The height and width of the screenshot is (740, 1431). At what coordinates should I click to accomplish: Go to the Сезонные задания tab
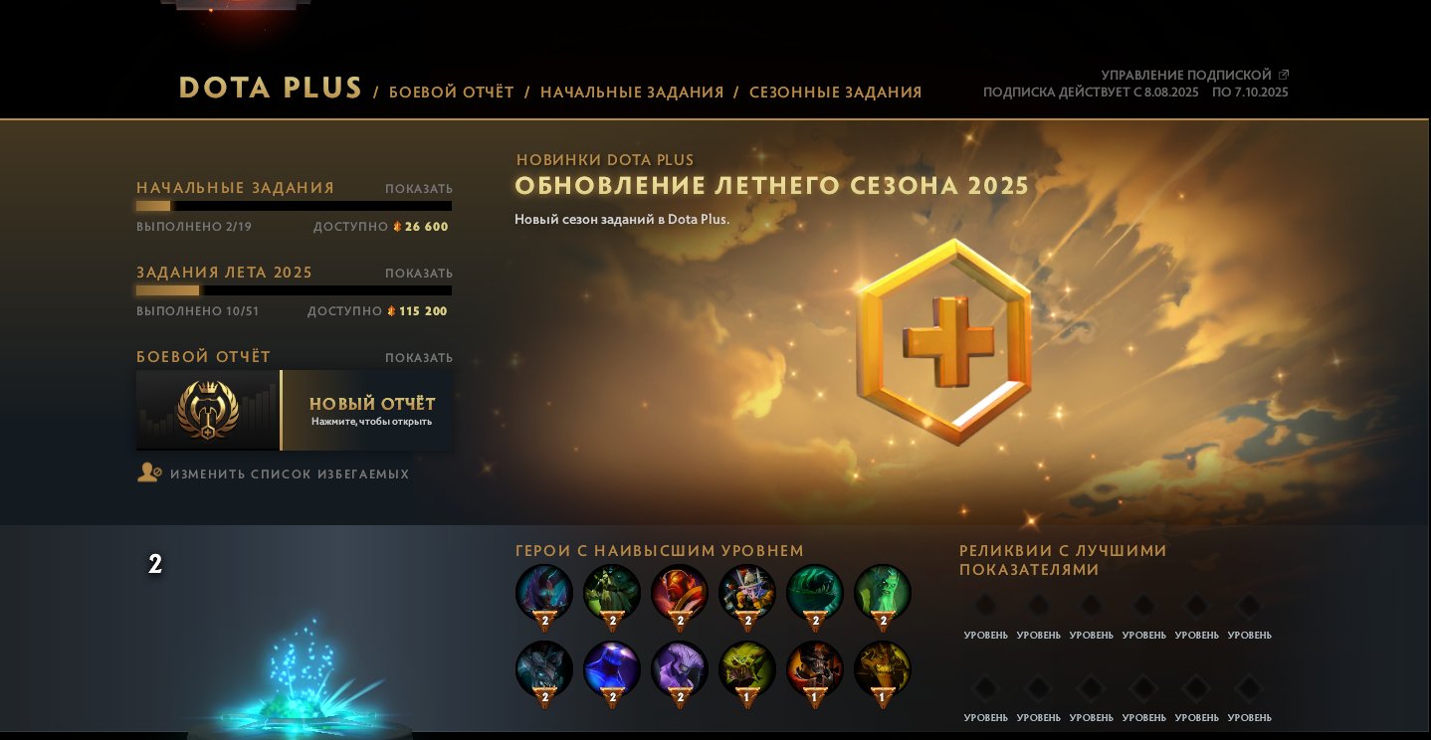tap(836, 92)
